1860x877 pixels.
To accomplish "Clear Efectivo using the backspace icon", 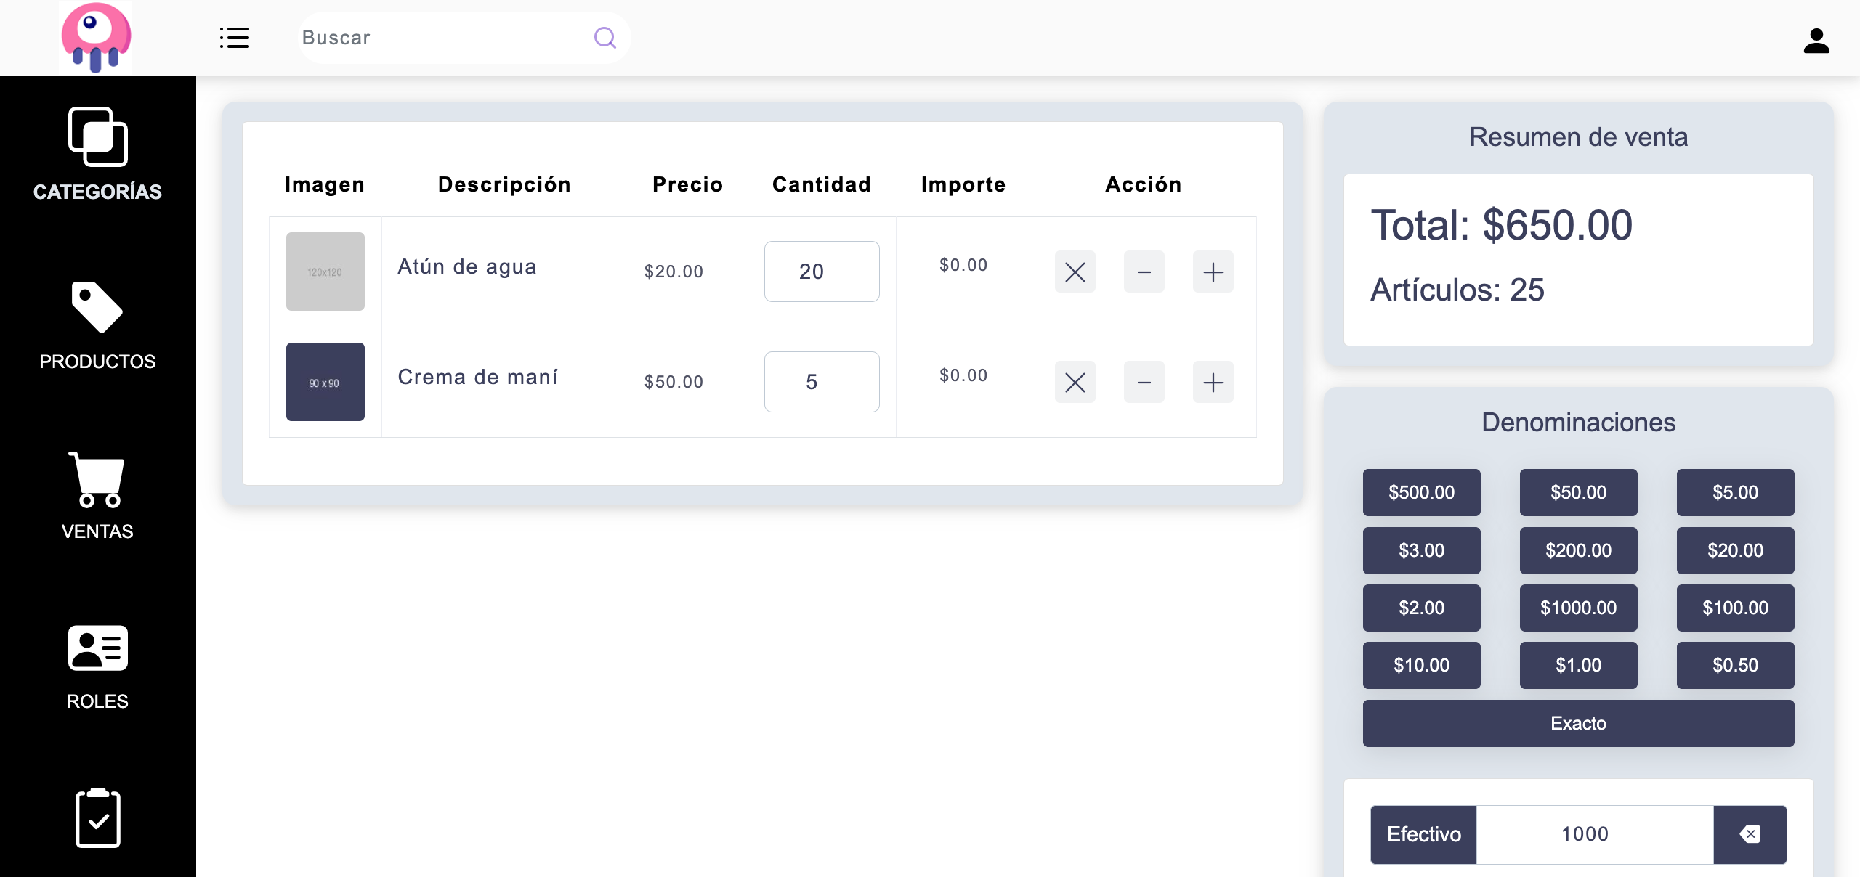I will click(x=1750, y=834).
